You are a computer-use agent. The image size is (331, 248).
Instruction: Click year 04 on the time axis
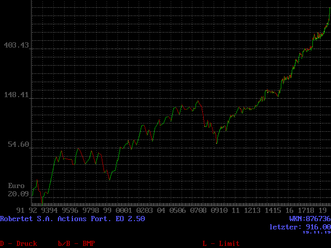[161, 211]
